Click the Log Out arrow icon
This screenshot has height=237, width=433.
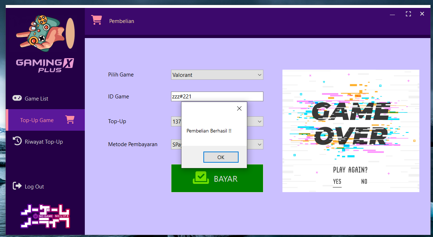click(17, 186)
